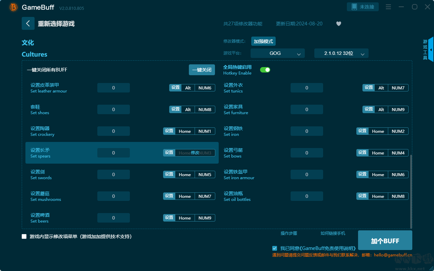Toggle the global Hotkey Enable switch
This screenshot has height=271, width=434.
(265, 70)
